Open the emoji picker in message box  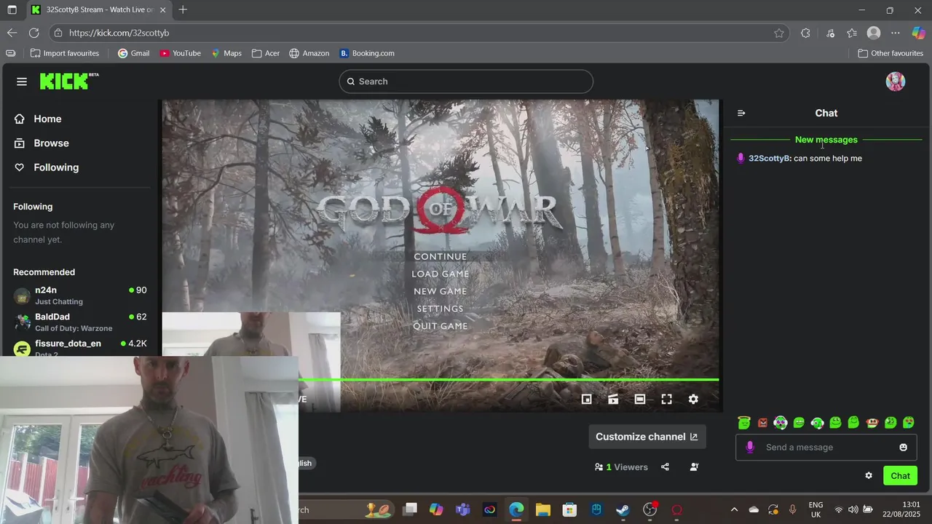coord(904,447)
